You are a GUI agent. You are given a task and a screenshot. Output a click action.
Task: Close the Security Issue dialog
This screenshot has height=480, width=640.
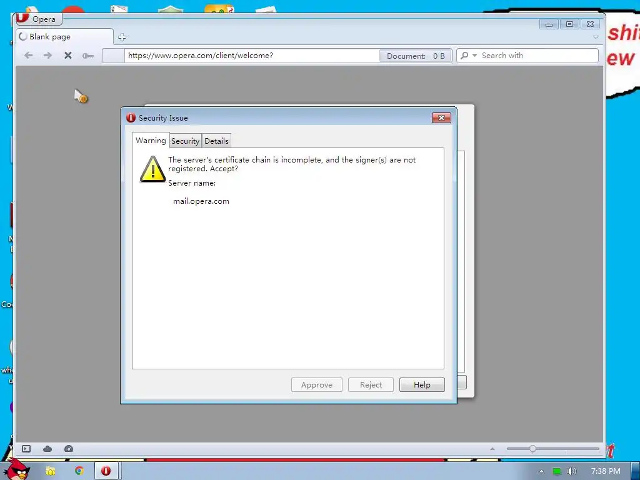tap(441, 117)
